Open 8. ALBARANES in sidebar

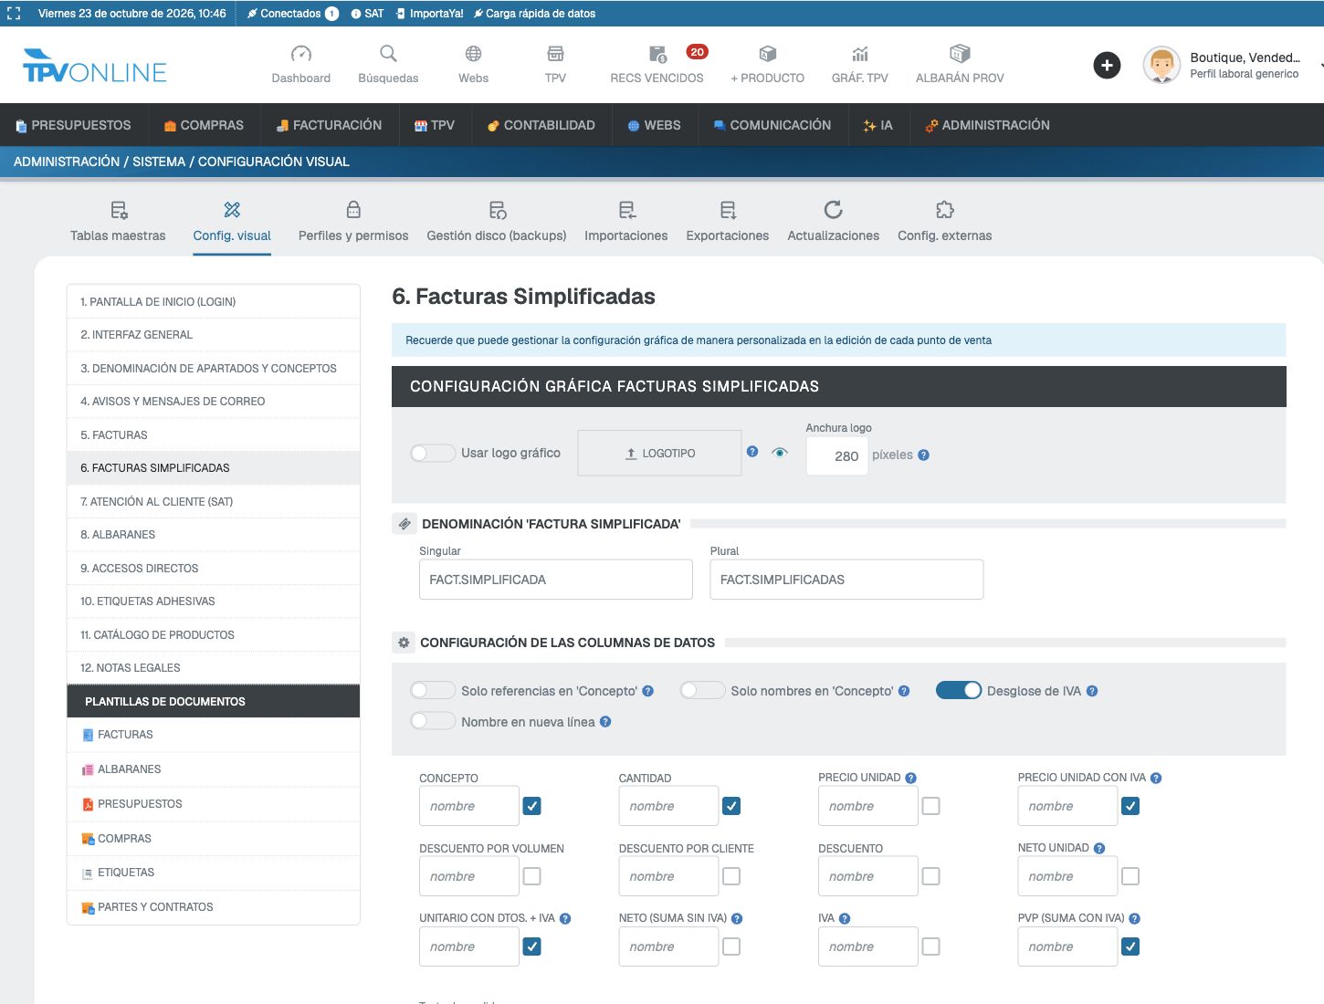pos(214,535)
